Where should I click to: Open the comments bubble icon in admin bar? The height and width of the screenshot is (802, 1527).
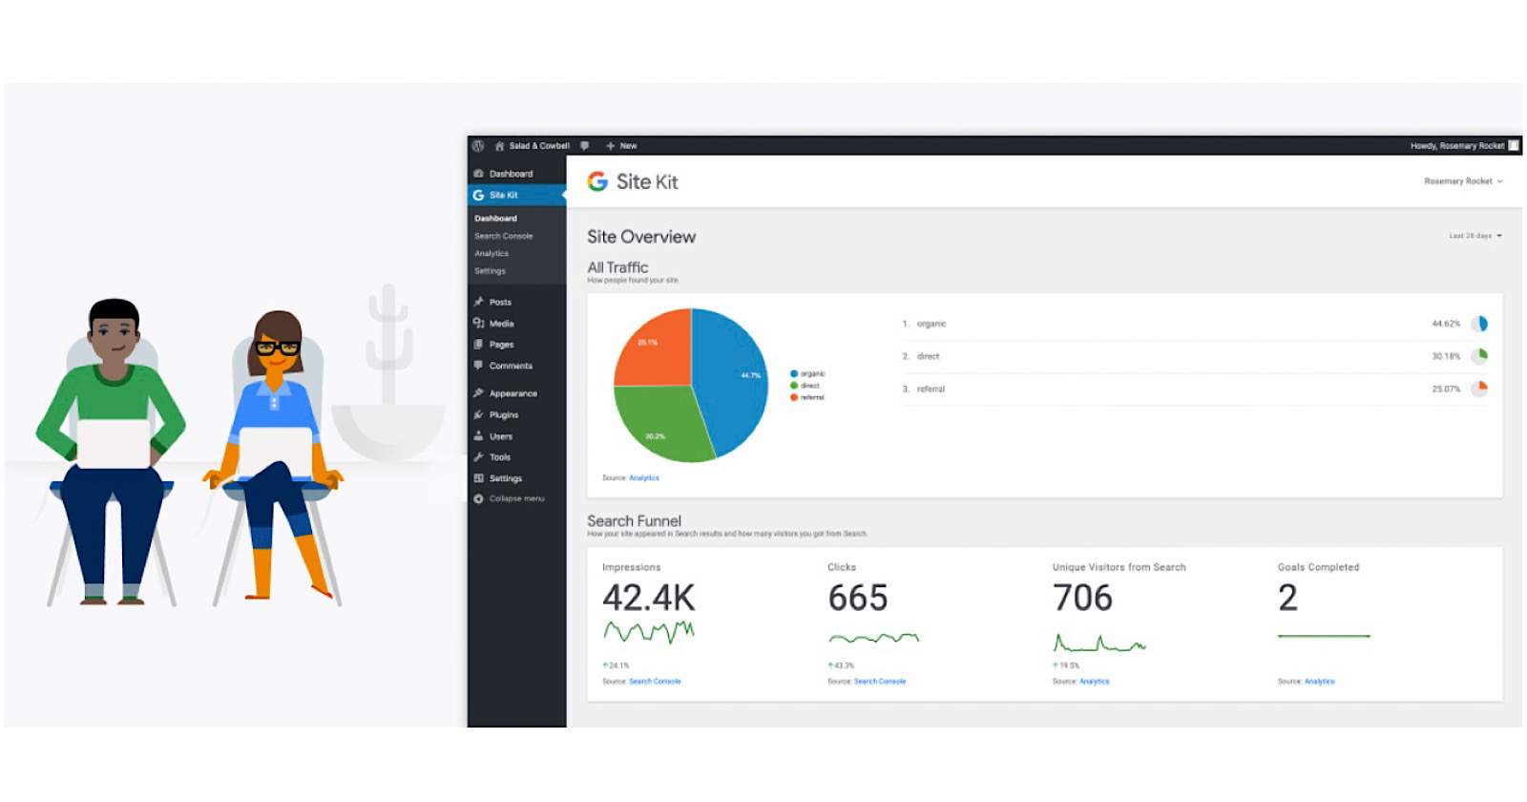[584, 146]
